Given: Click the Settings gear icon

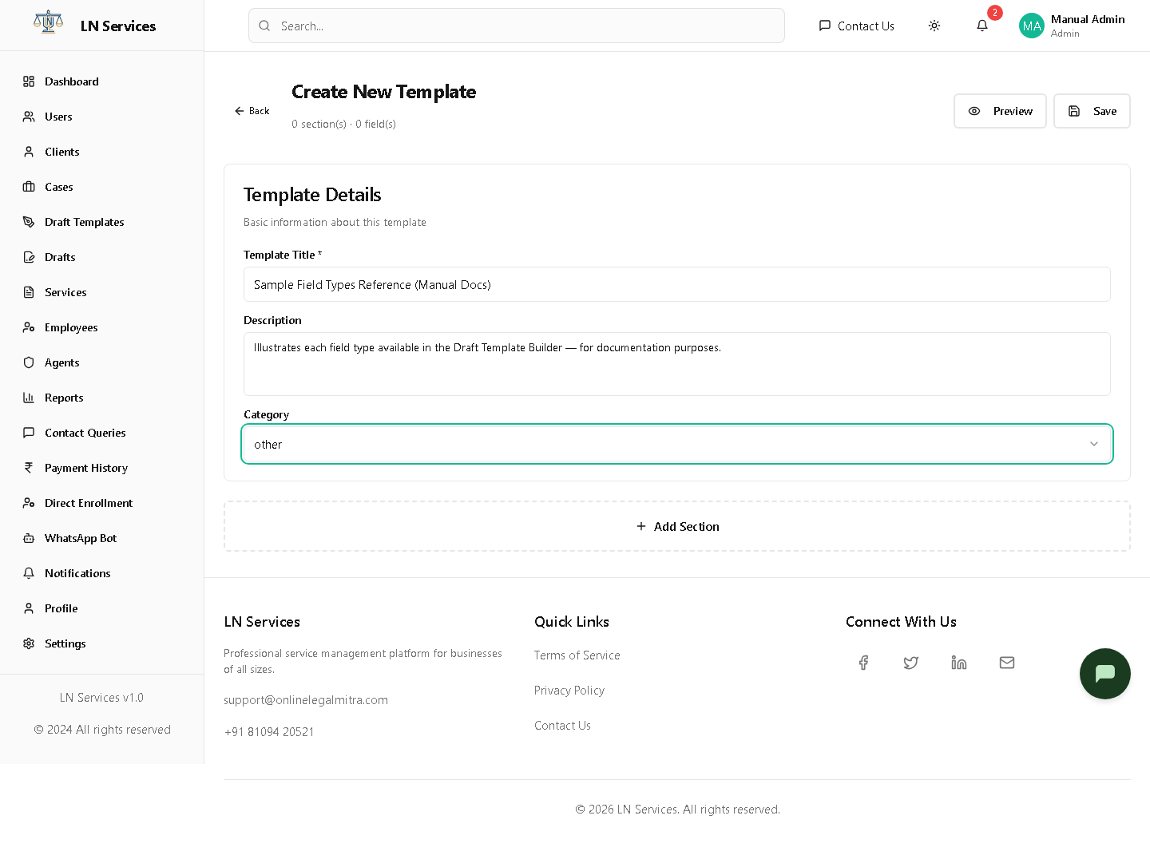Looking at the screenshot, I should pyautogui.click(x=29, y=643).
